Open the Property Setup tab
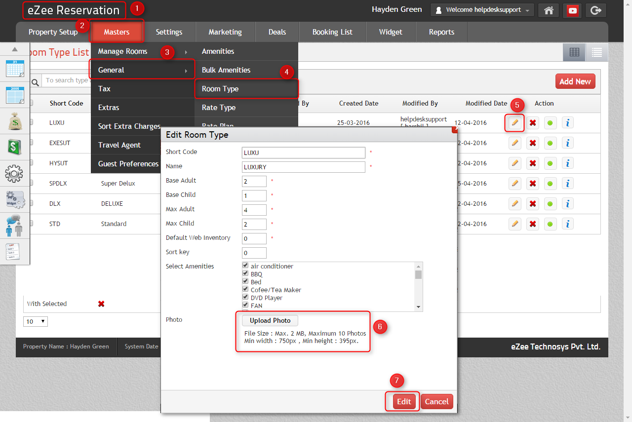The width and height of the screenshot is (632, 422). point(53,32)
